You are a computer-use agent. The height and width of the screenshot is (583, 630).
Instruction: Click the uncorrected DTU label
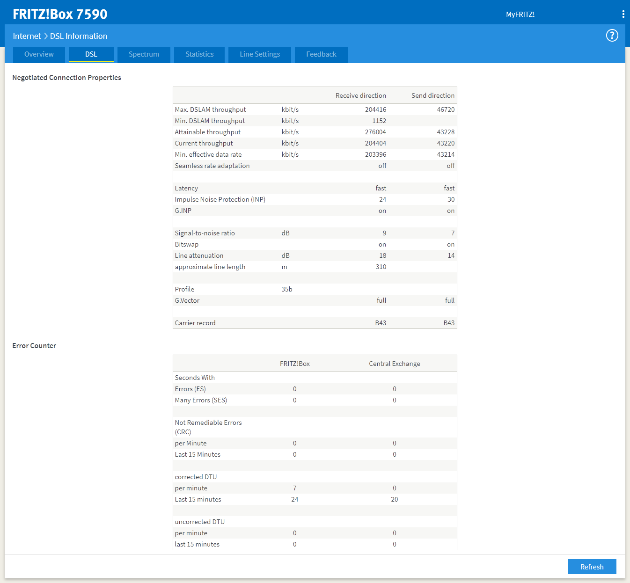click(199, 522)
